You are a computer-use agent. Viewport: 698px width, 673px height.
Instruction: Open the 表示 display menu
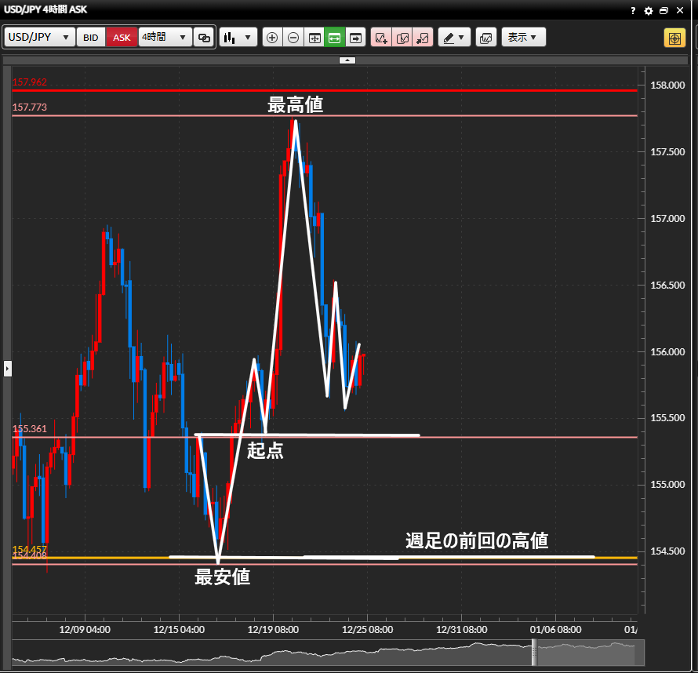pyautogui.click(x=523, y=38)
